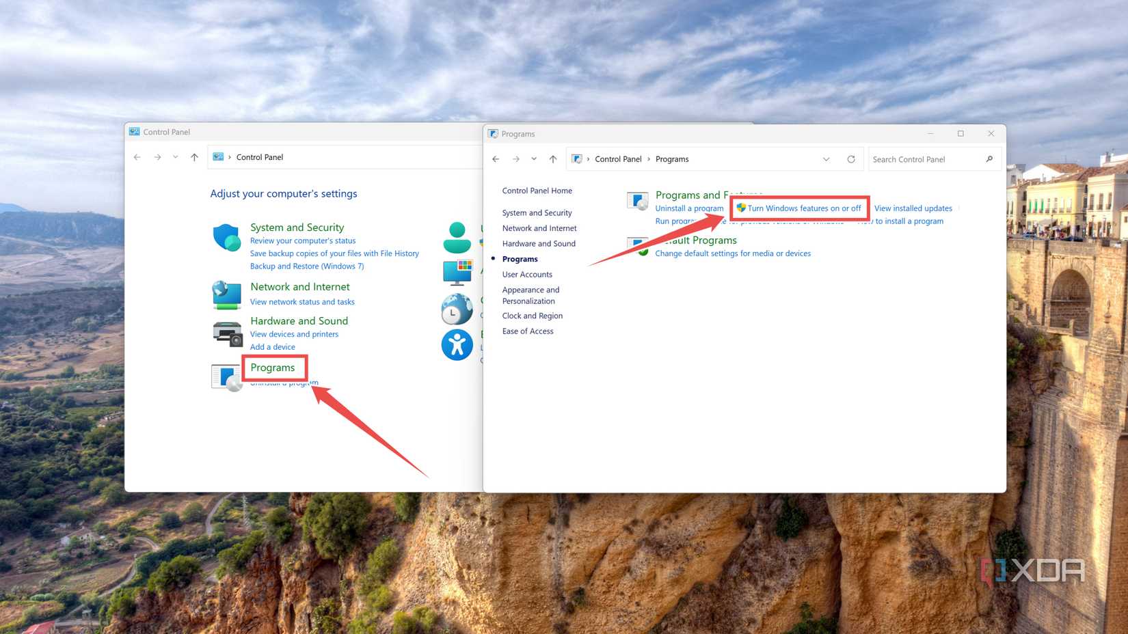Expand the recent pages chevron beside navigation arrows
This screenshot has height=634, width=1128.
534,158
